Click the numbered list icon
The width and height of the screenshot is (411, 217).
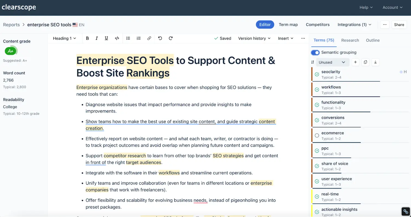[139, 38]
